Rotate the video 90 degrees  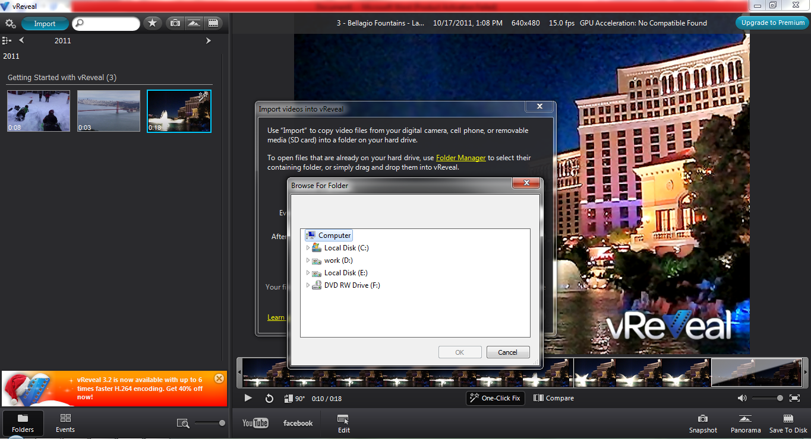(x=294, y=399)
